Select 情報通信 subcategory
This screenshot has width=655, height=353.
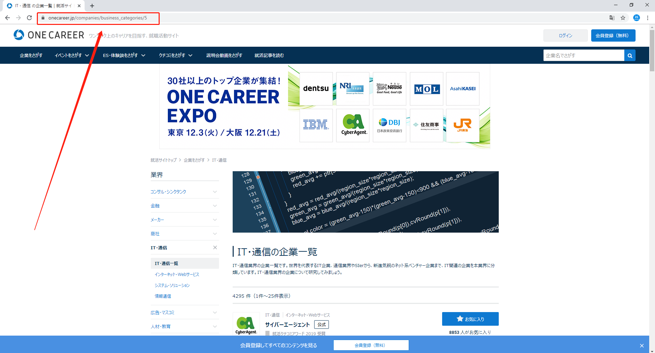(x=163, y=296)
